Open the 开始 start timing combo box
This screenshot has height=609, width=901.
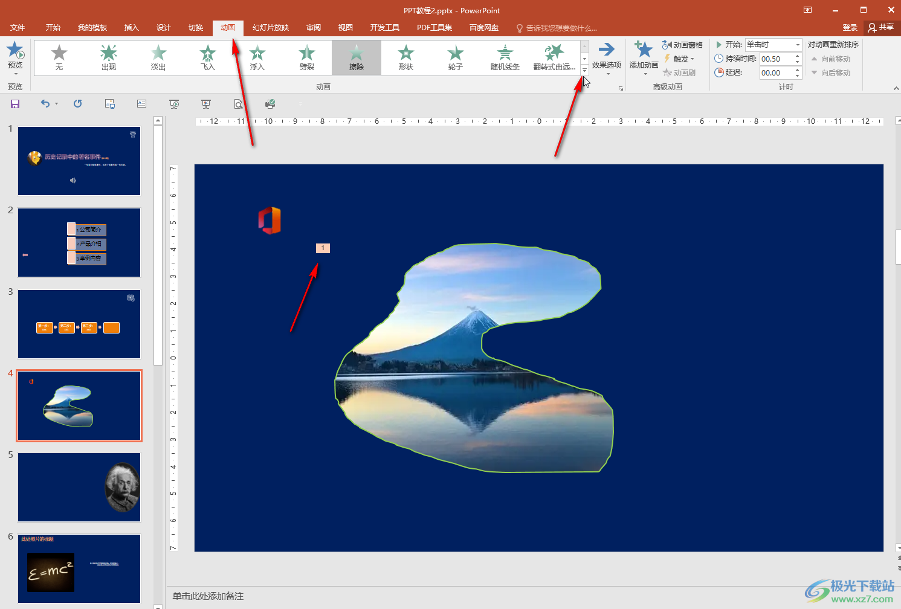(x=773, y=45)
